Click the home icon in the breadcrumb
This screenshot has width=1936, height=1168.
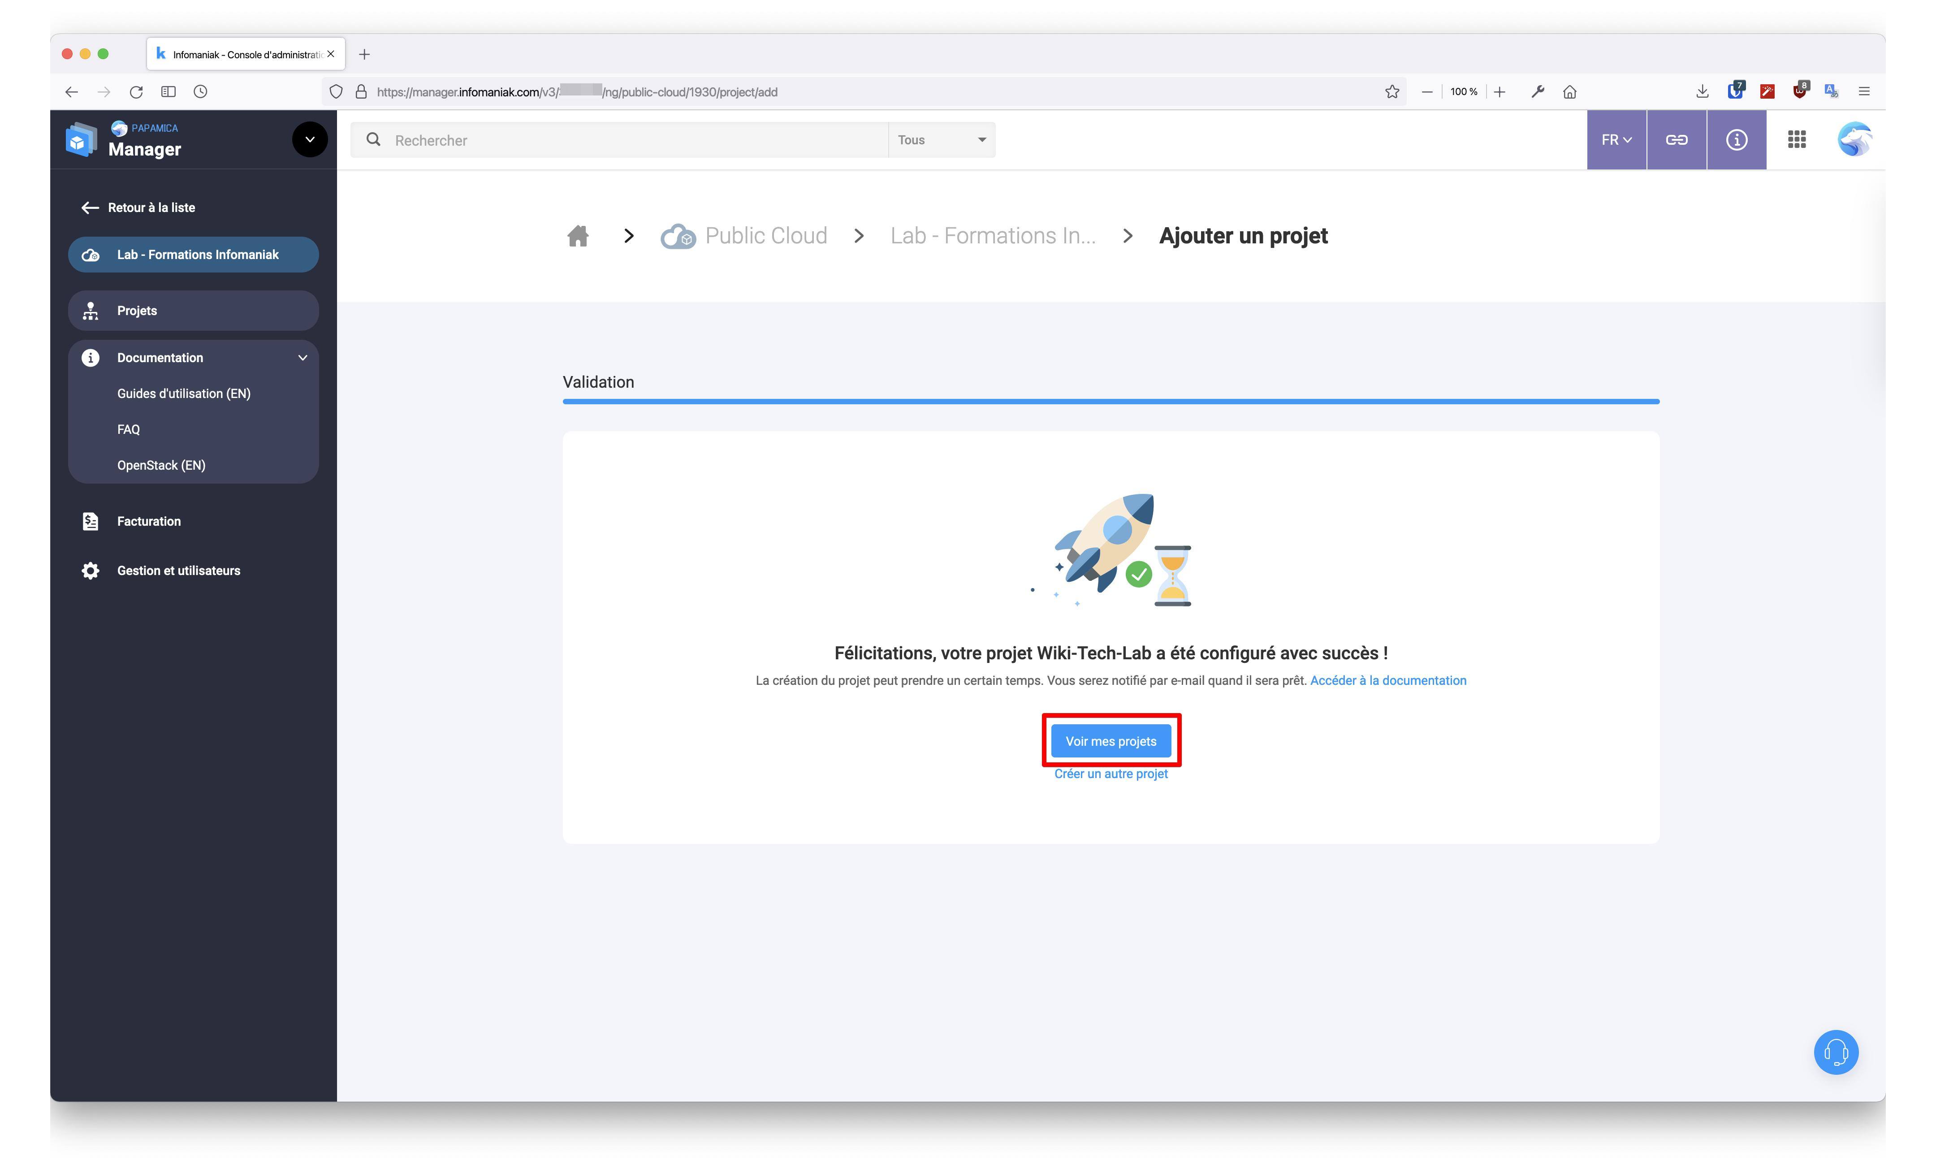578,235
